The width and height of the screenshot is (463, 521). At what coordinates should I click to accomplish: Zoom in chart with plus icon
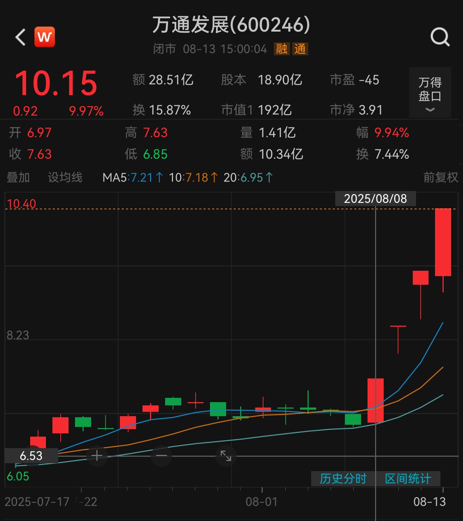[x=97, y=456]
